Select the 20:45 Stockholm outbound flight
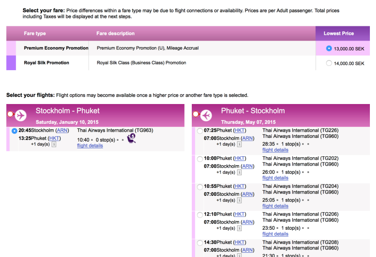The height and width of the screenshot is (257, 376). [x=15, y=131]
